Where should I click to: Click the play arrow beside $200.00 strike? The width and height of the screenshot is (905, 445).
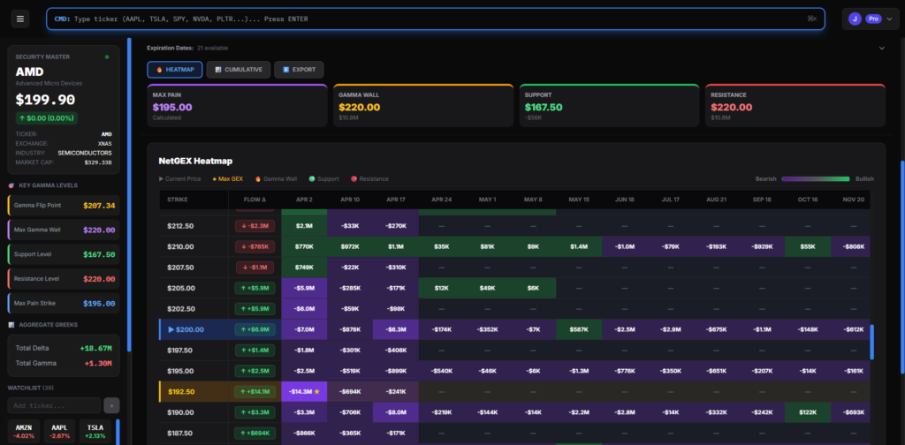tap(171, 329)
